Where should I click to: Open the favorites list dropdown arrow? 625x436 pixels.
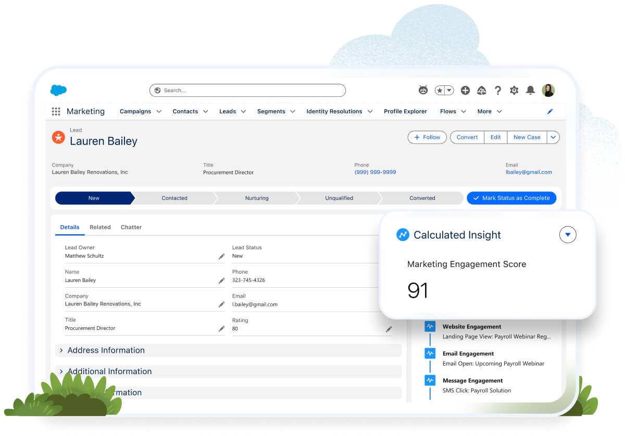[x=449, y=90]
